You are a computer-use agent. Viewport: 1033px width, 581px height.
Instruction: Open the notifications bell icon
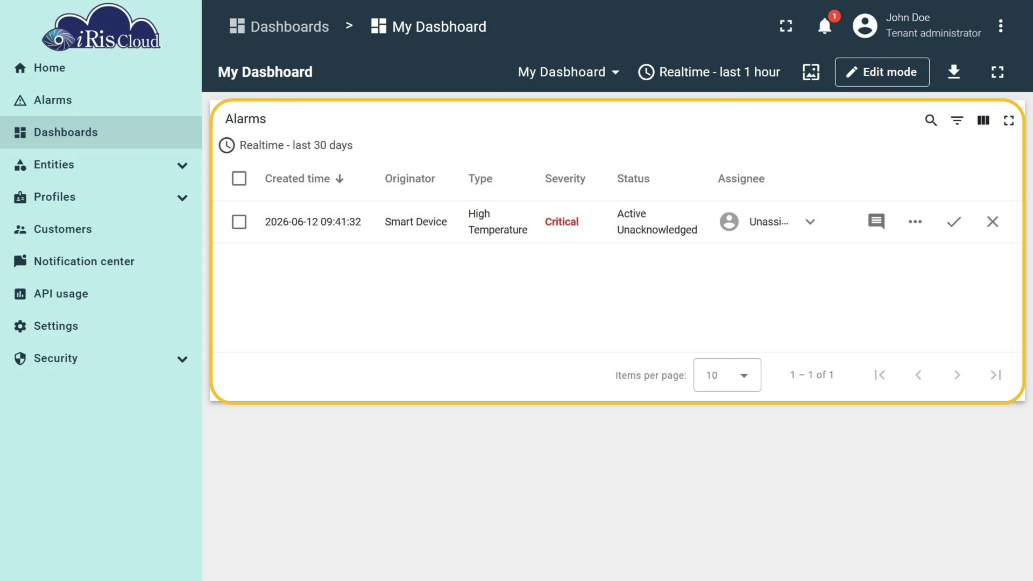pos(824,26)
